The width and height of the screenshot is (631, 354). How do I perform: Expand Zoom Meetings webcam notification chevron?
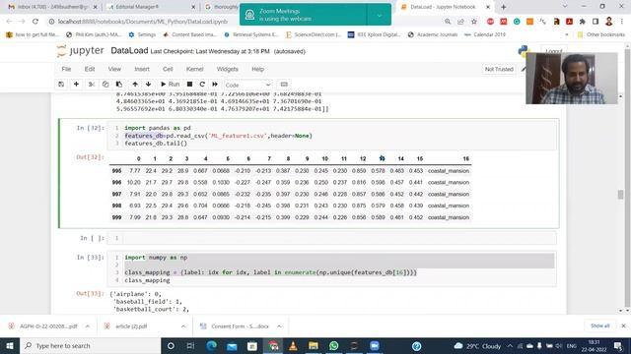pyautogui.click(x=379, y=16)
